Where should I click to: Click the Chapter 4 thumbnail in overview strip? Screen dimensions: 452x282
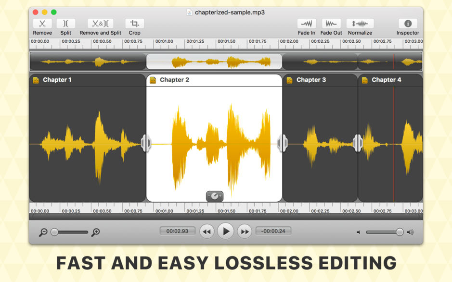click(x=390, y=61)
